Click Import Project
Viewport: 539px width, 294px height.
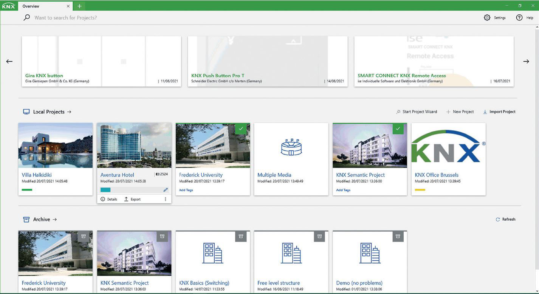[499, 112]
